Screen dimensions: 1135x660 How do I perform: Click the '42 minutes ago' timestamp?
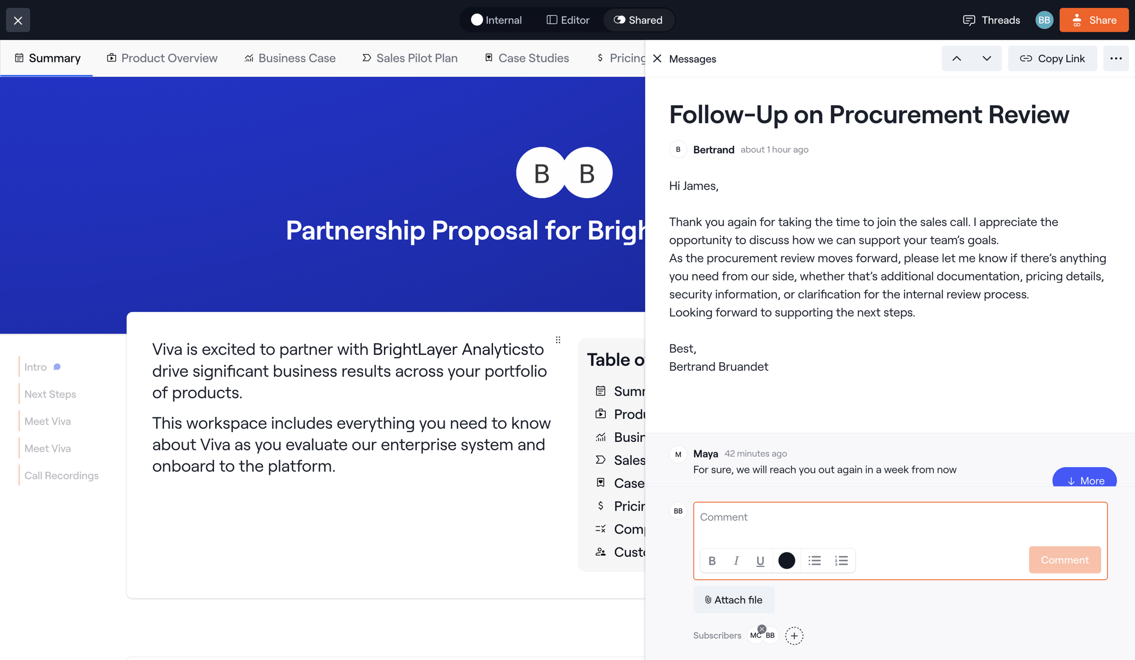click(x=756, y=453)
